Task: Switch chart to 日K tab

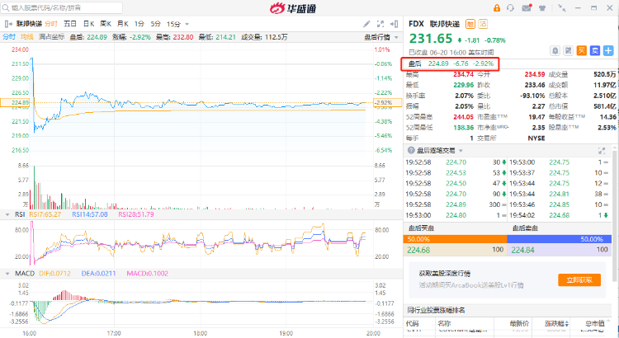Action: tap(88, 24)
